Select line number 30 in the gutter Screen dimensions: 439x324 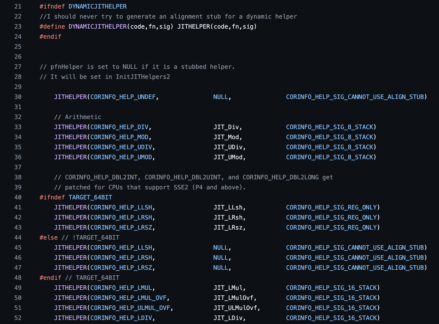[18, 97]
